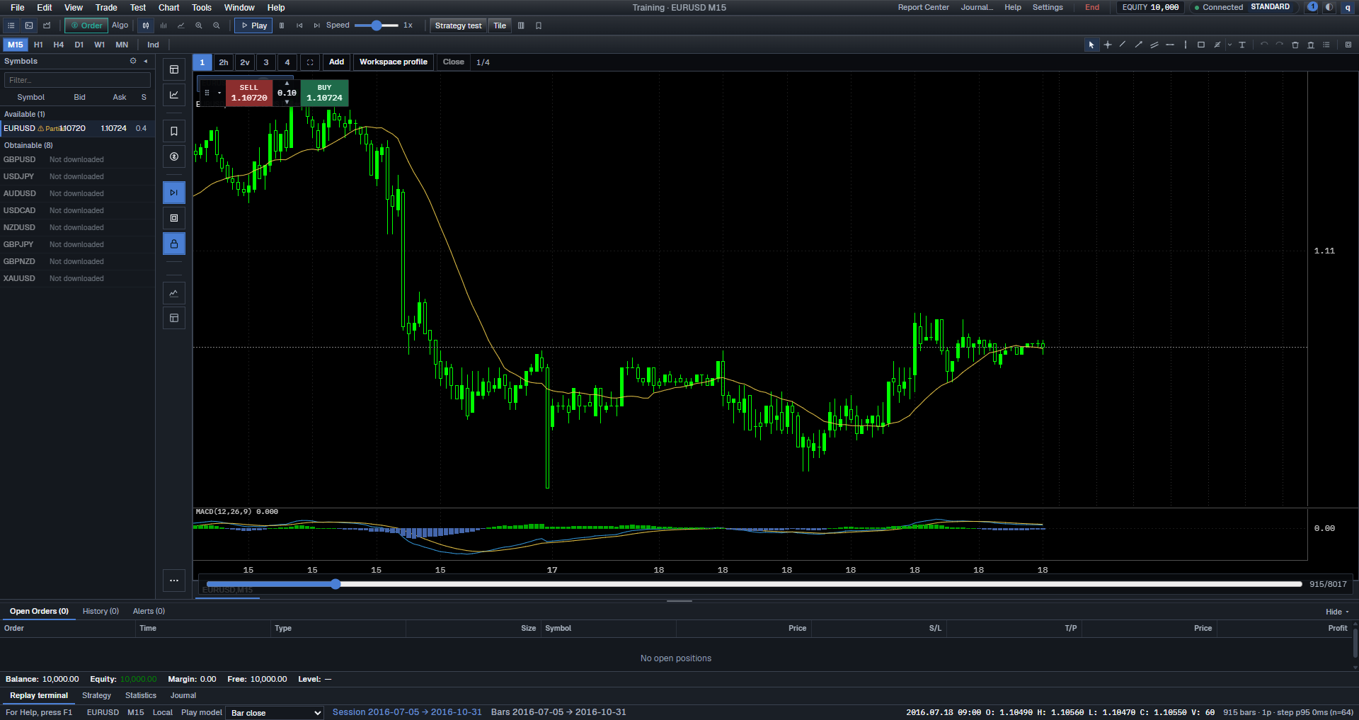The height and width of the screenshot is (720, 1359).
Task: Toggle the step-forward sidebar button
Action: point(174,193)
